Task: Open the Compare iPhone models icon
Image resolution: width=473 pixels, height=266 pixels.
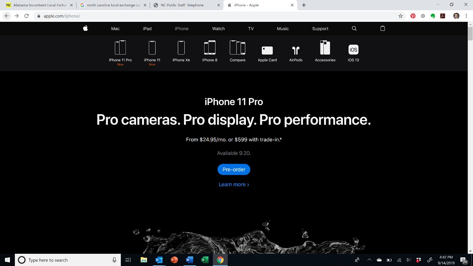Action: coord(237,48)
